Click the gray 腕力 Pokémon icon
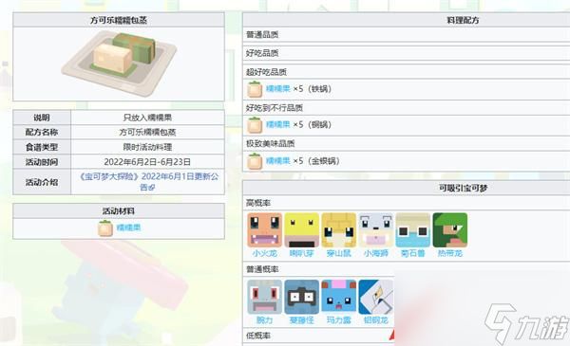The width and height of the screenshot is (570, 346). (265, 297)
